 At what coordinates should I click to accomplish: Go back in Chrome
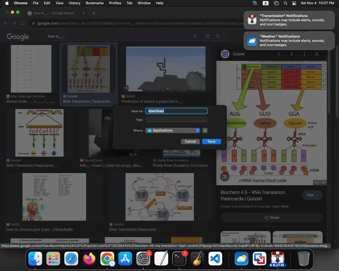[x=6, y=23]
